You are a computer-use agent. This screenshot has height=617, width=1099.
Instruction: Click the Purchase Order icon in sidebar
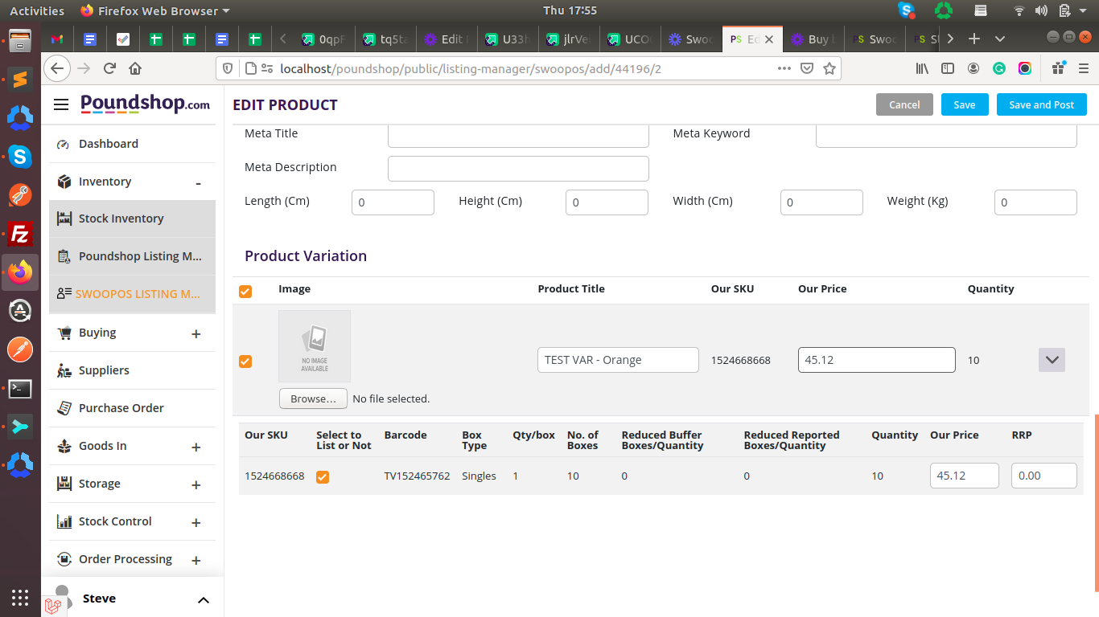64,408
